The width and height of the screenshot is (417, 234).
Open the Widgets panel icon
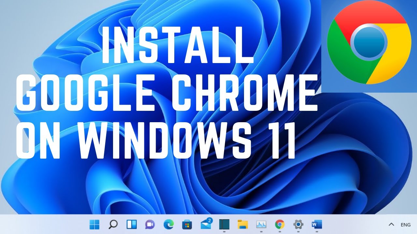pyautogui.click(x=131, y=224)
